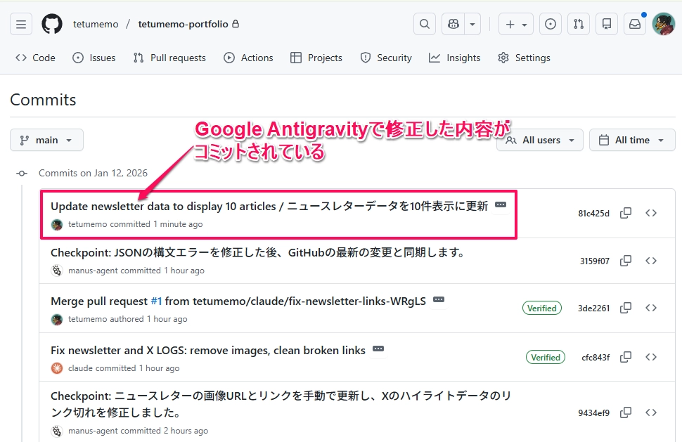Expand description of Update newsletter data commit
Screen dimensions: 682x442
point(501,204)
